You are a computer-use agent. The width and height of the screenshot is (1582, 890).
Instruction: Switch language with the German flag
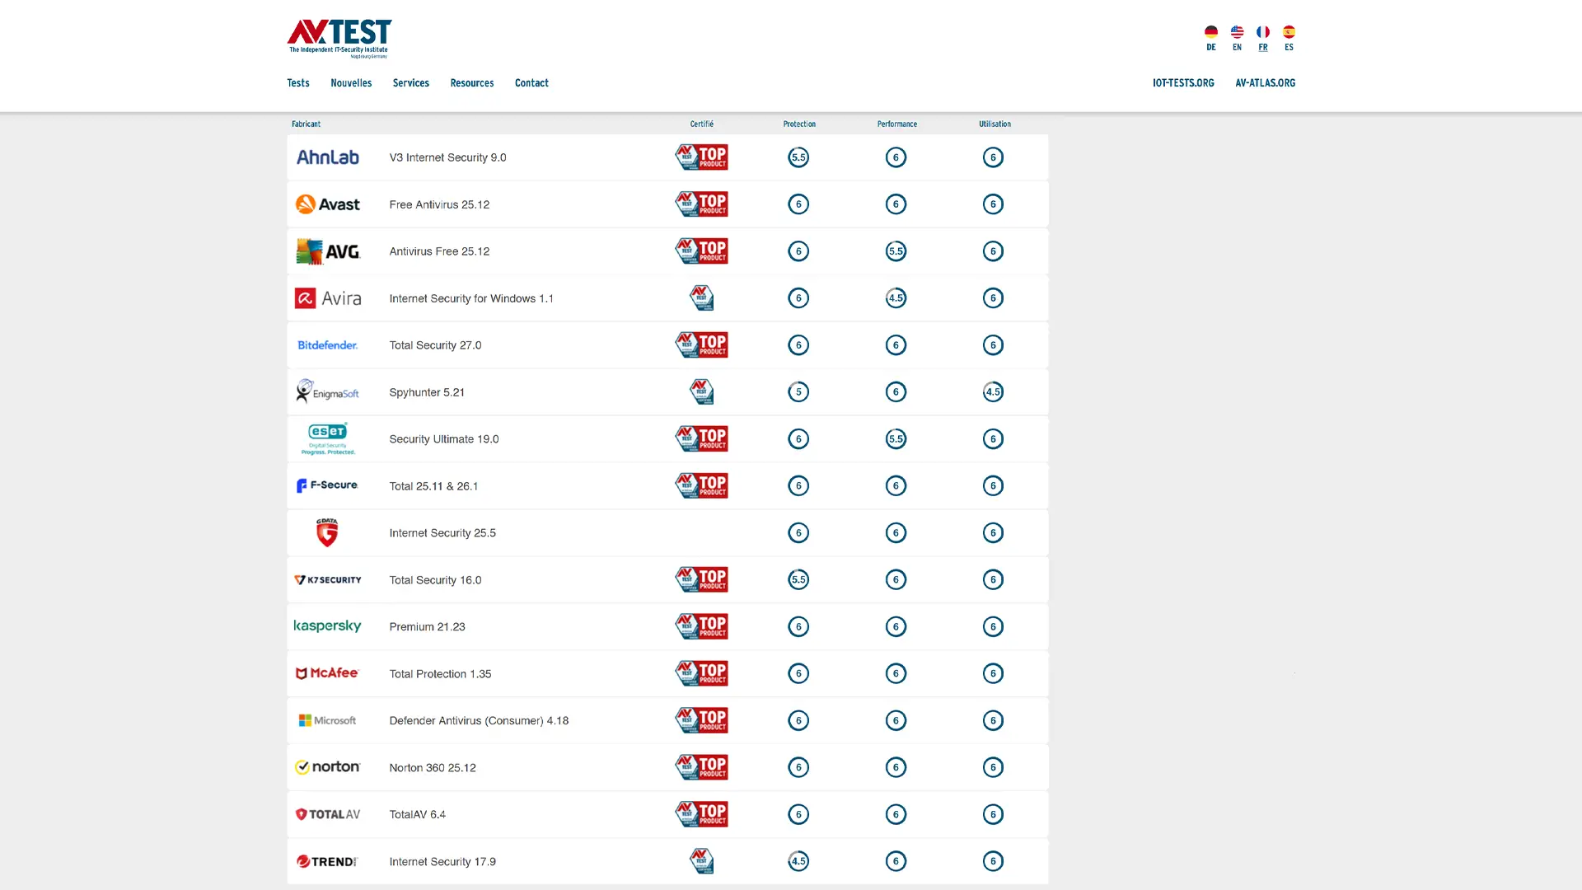coord(1210,32)
